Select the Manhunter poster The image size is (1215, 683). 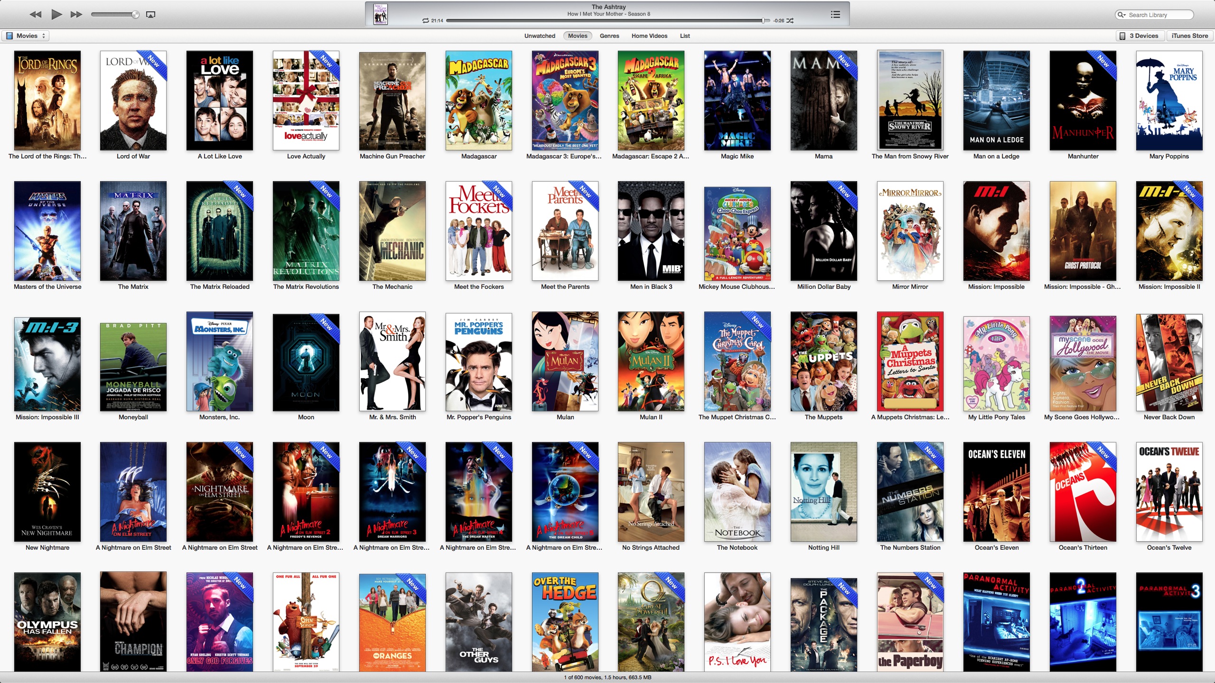pyautogui.click(x=1083, y=101)
